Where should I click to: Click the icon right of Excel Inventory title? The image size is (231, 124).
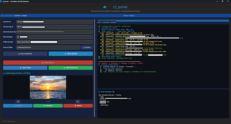click(113, 92)
